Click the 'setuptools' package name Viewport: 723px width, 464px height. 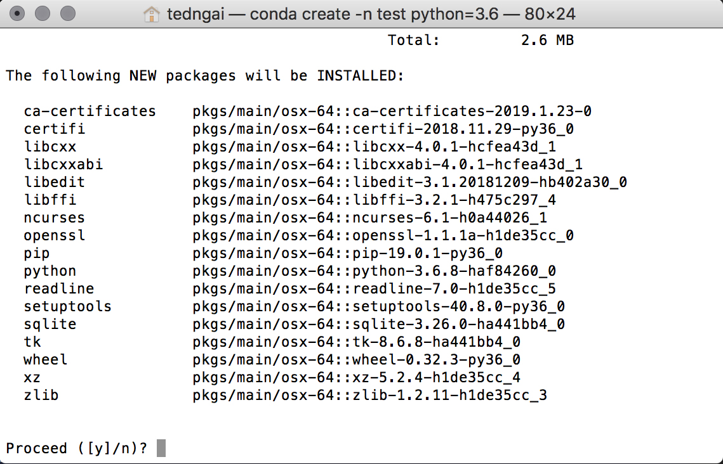pyautogui.click(x=67, y=306)
